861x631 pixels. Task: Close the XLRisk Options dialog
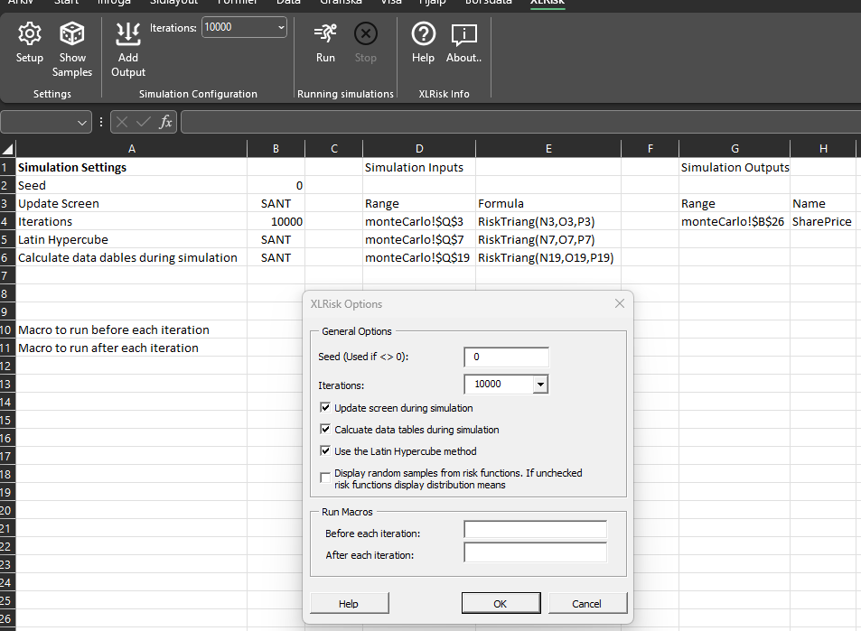[x=620, y=303]
